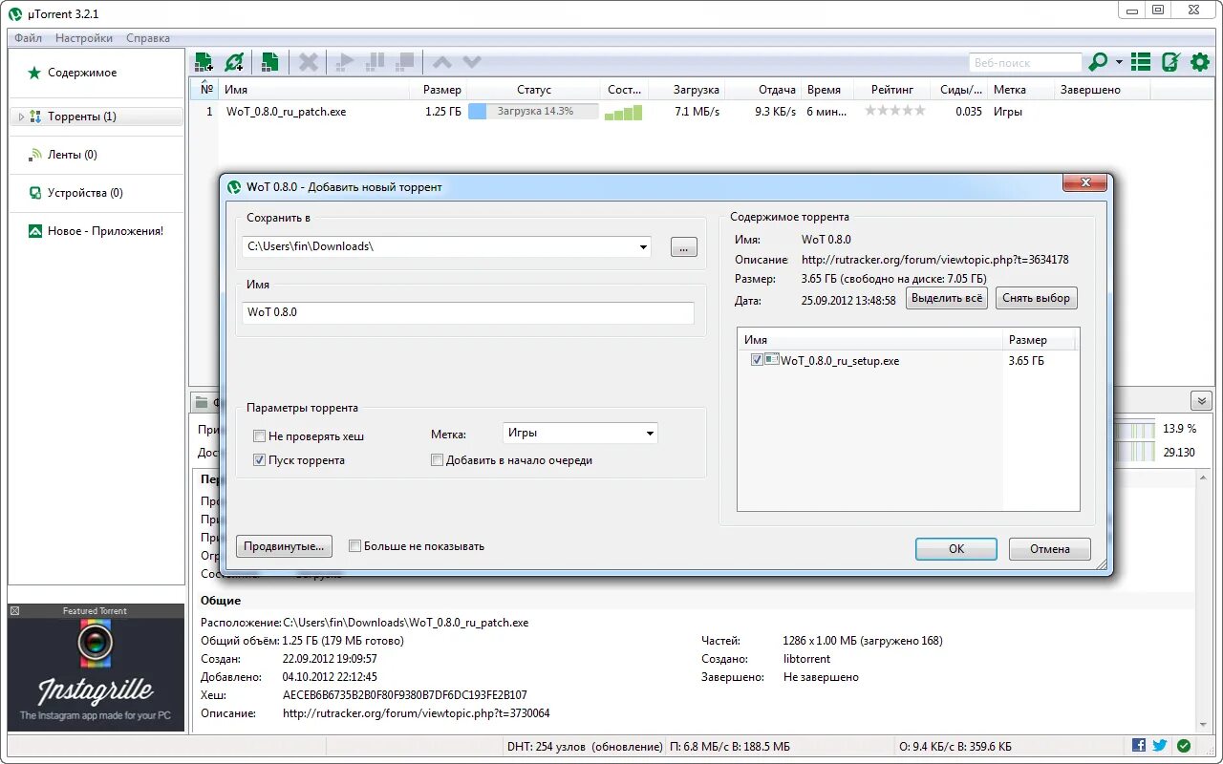Click the upload speed О: 9.4 КБ/с status
Viewport: 1223px width, 764px height.
pos(955,747)
